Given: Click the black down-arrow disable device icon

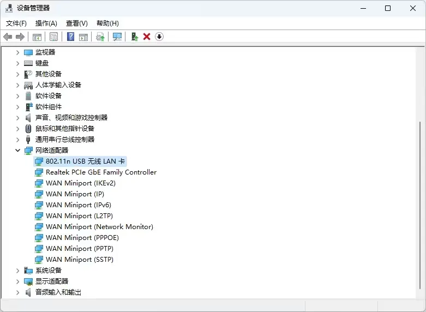Looking at the screenshot, I should [159, 37].
